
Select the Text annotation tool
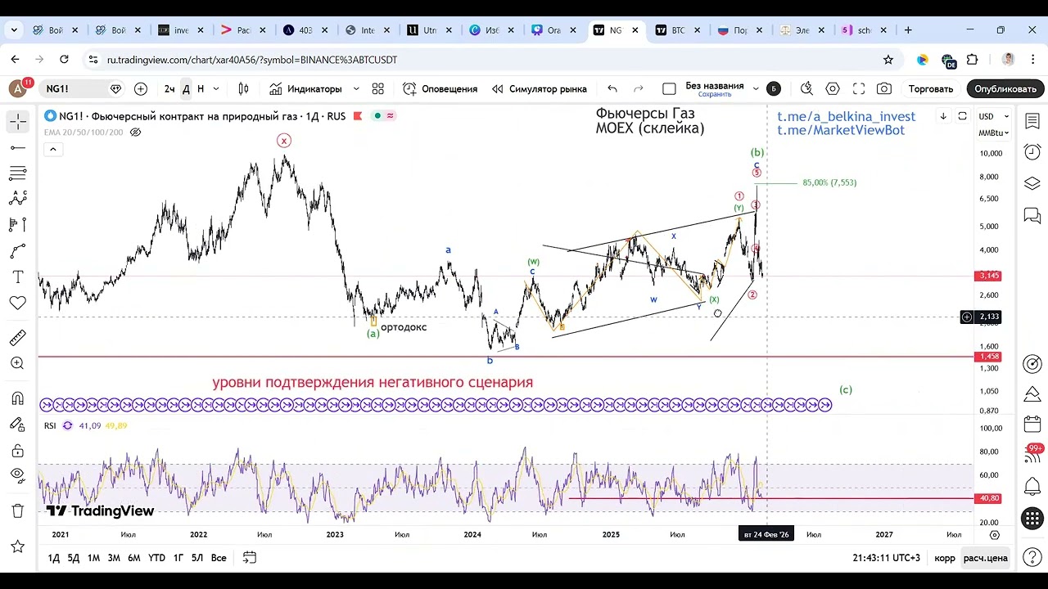[17, 277]
